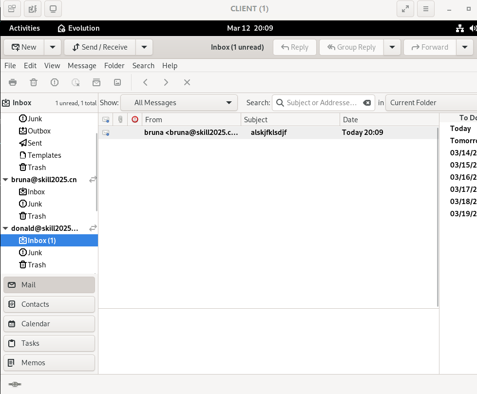Go to next message arrow
This screenshot has width=477, height=394.
[x=166, y=82]
